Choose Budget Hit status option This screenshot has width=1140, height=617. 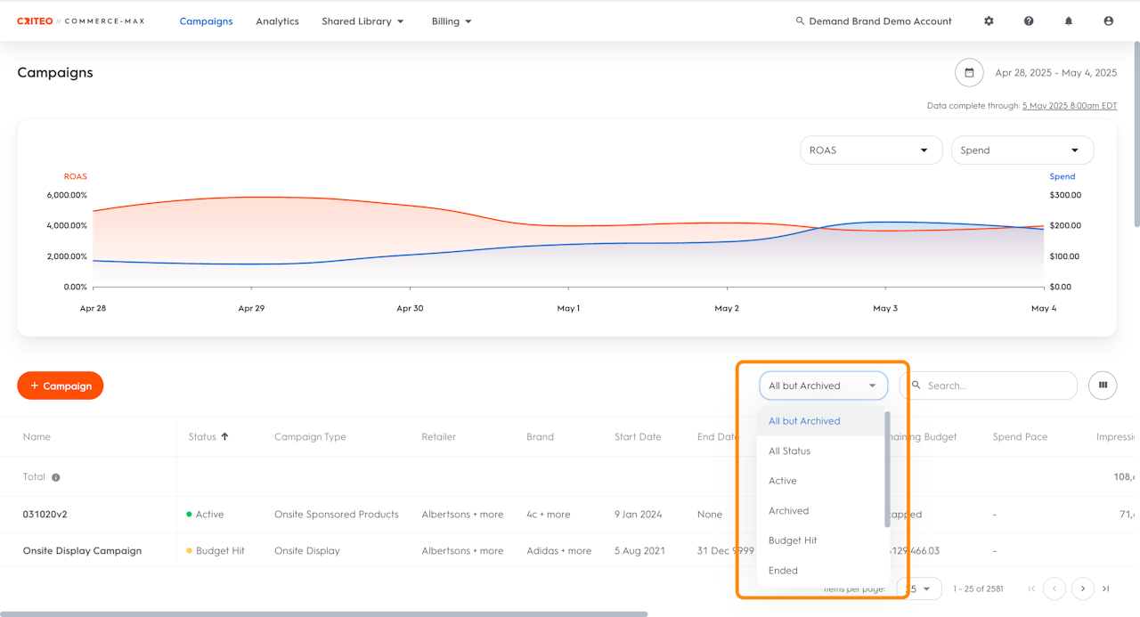793,540
